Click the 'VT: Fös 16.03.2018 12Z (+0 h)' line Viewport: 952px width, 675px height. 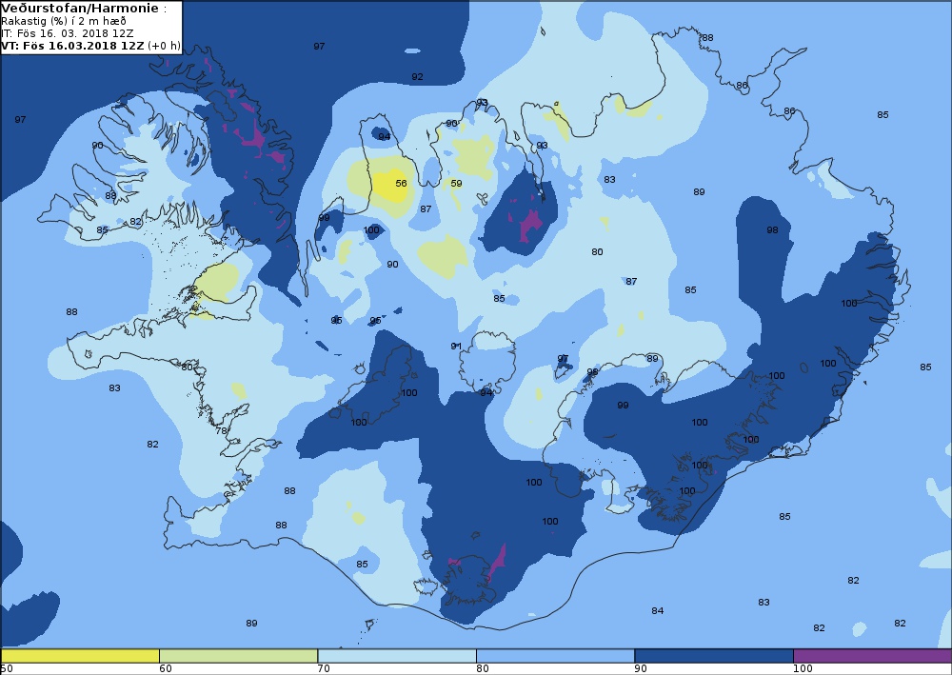point(91,46)
